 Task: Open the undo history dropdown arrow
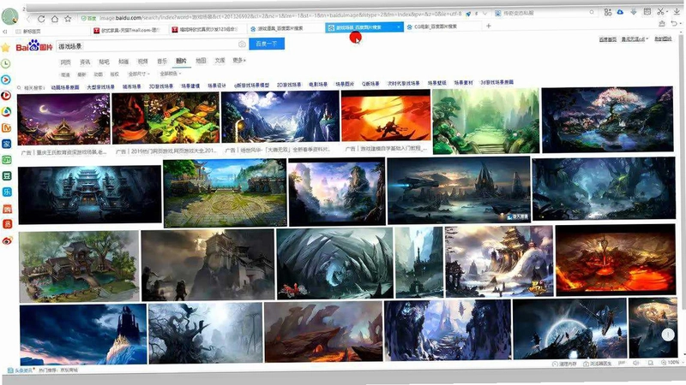(681, 24)
